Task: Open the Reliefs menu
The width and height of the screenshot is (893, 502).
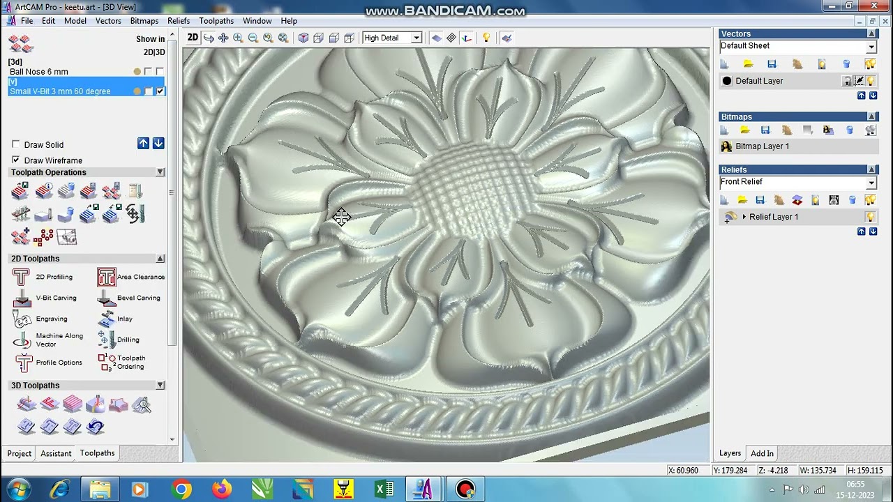Action: pos(179,21)
